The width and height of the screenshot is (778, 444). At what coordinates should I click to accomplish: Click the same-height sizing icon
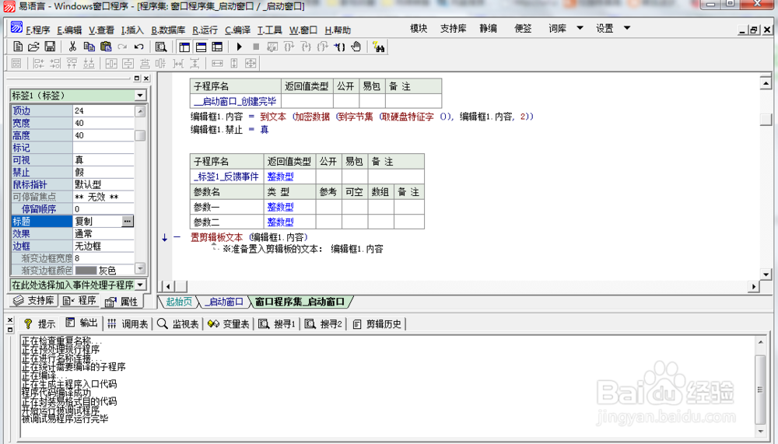(234, 63)
